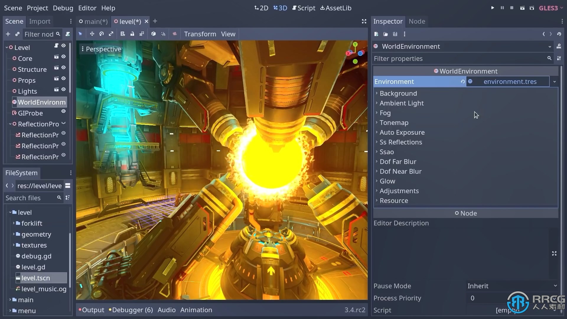Toggle visibility of WorldEnvironm node
The image size is (567, 319).
[x=63, y=102]
